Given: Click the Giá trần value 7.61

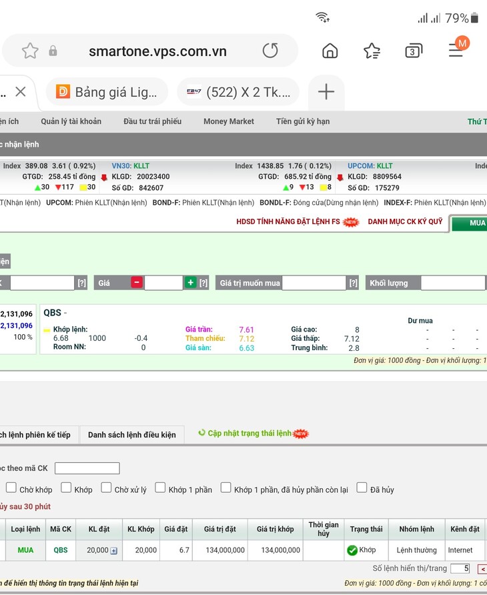Looking at the screenshot, I should (246, 330).
